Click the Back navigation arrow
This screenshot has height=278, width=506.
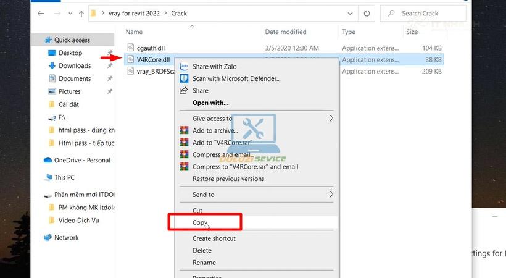point(41,14)
